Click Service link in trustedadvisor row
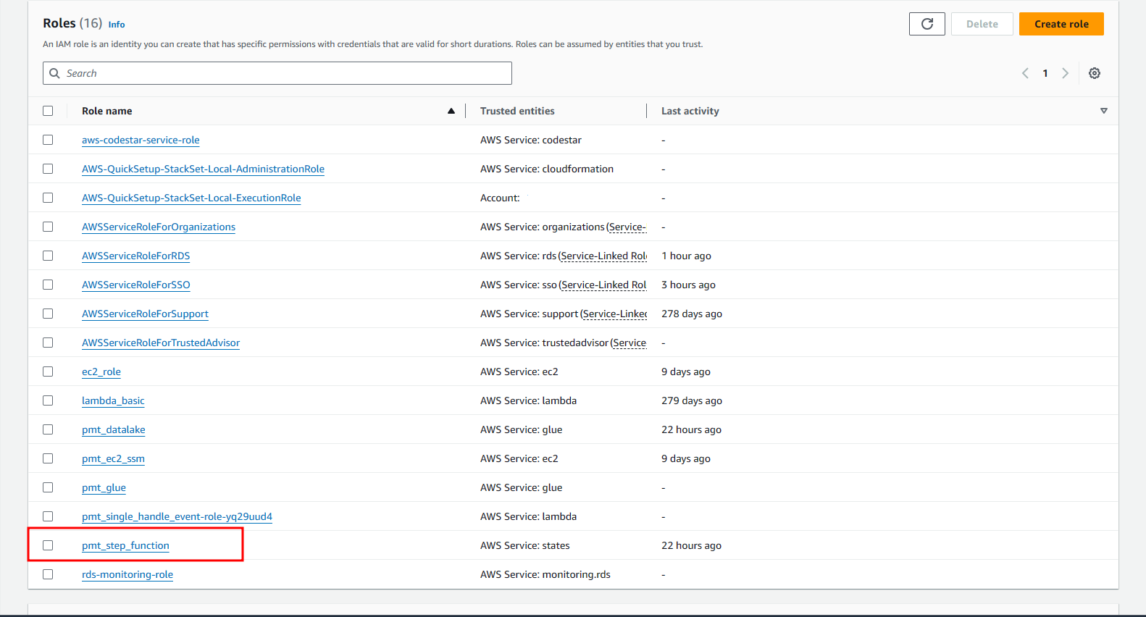Viewport: 1146px width, 617px height. pyautogui.click(x=630, y=343)
